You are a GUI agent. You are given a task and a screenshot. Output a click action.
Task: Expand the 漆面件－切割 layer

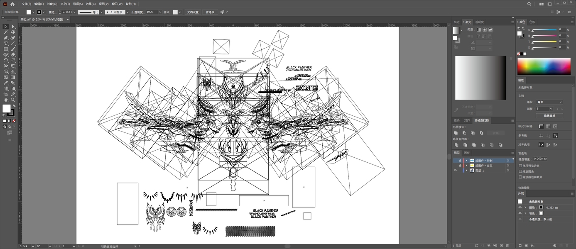(466, 161)
